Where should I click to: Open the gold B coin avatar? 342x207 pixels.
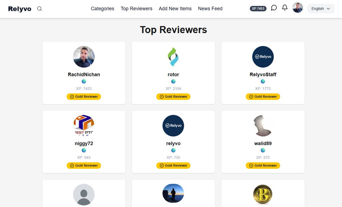263,194
